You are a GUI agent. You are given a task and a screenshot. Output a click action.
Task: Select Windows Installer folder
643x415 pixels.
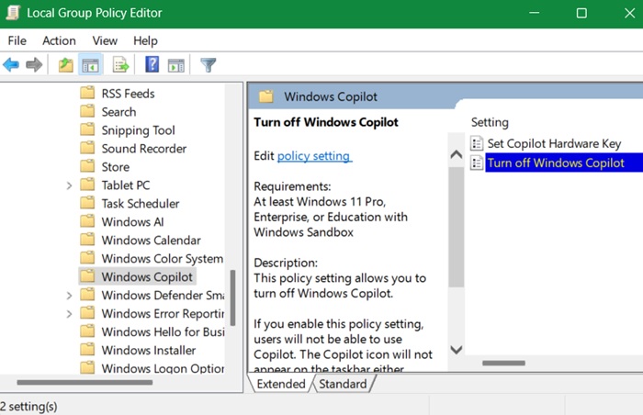pos(149,350)
